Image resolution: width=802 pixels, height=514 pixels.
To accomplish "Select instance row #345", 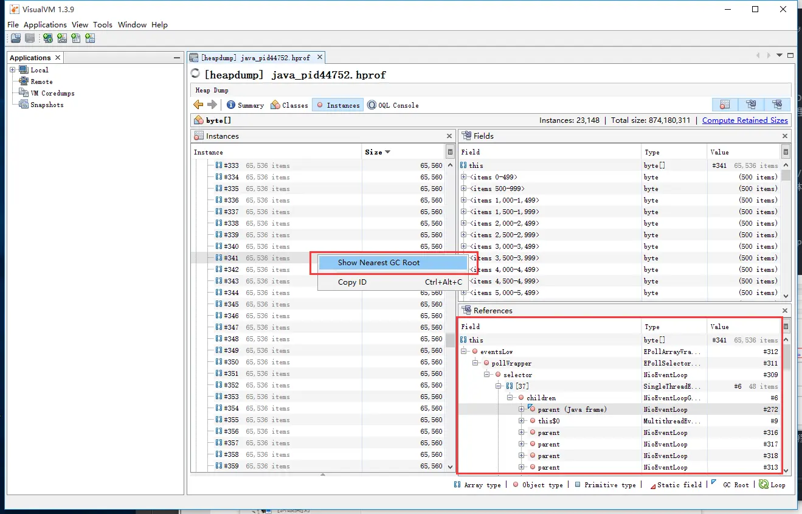I will pos(319,304).
